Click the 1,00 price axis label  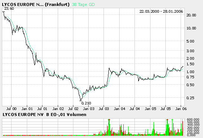[190, 72]
